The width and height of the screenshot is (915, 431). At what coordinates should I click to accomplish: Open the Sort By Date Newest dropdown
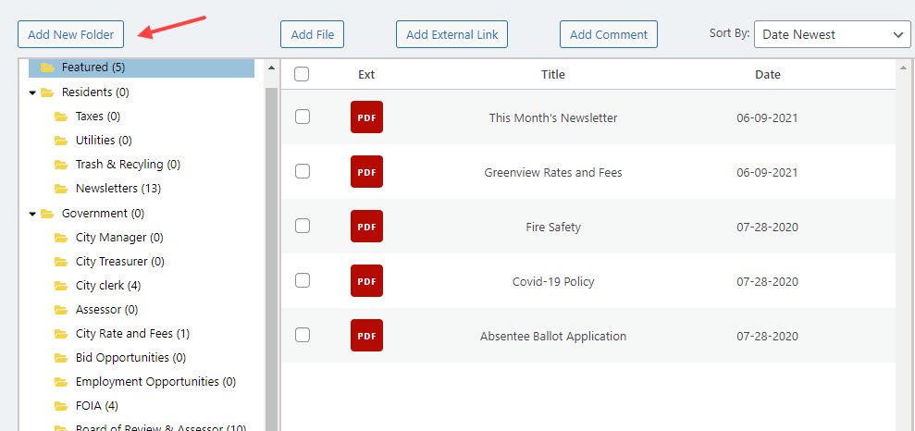pyautogui.click(x=832, y=34)
